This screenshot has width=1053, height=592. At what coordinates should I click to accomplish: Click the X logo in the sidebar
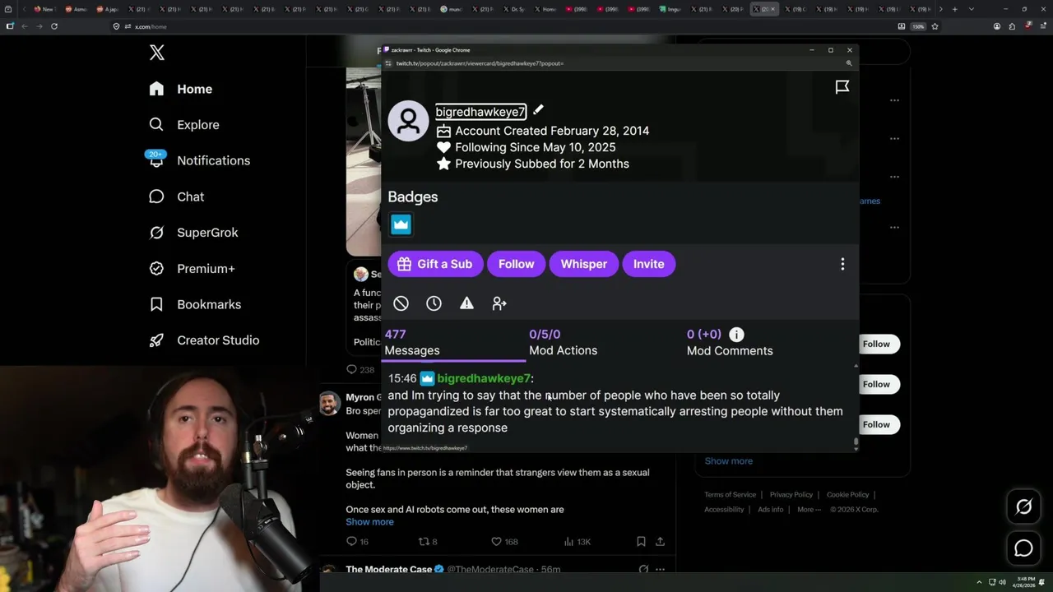[157, 53]
